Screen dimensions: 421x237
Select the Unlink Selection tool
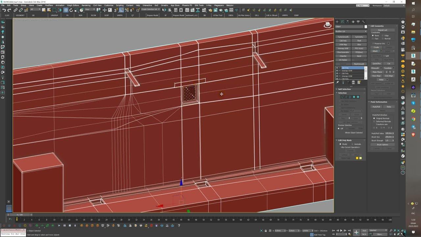21,10
